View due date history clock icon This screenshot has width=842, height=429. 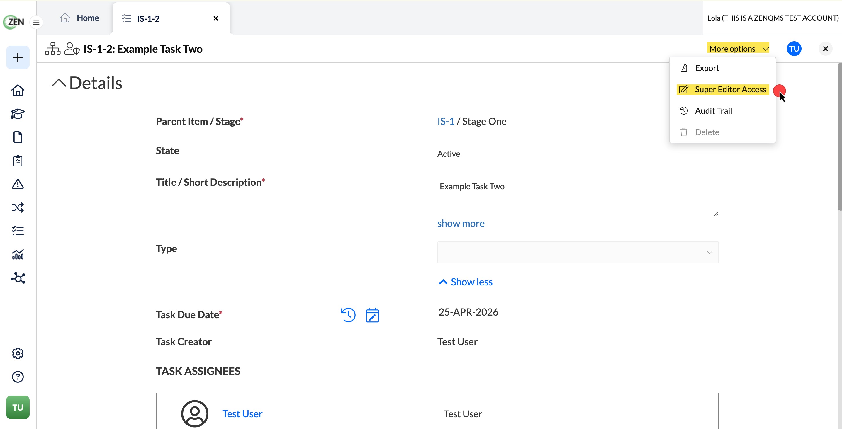pyautogui.click(x=348, y=315)
